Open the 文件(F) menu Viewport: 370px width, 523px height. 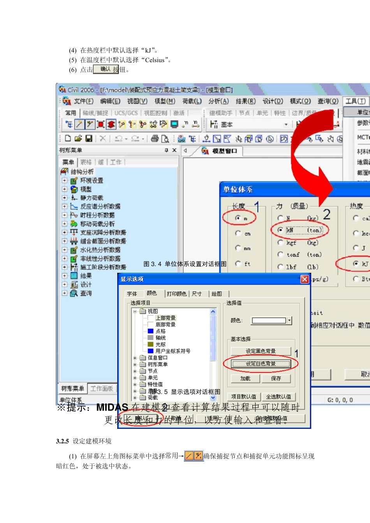[x=84, y=101]
